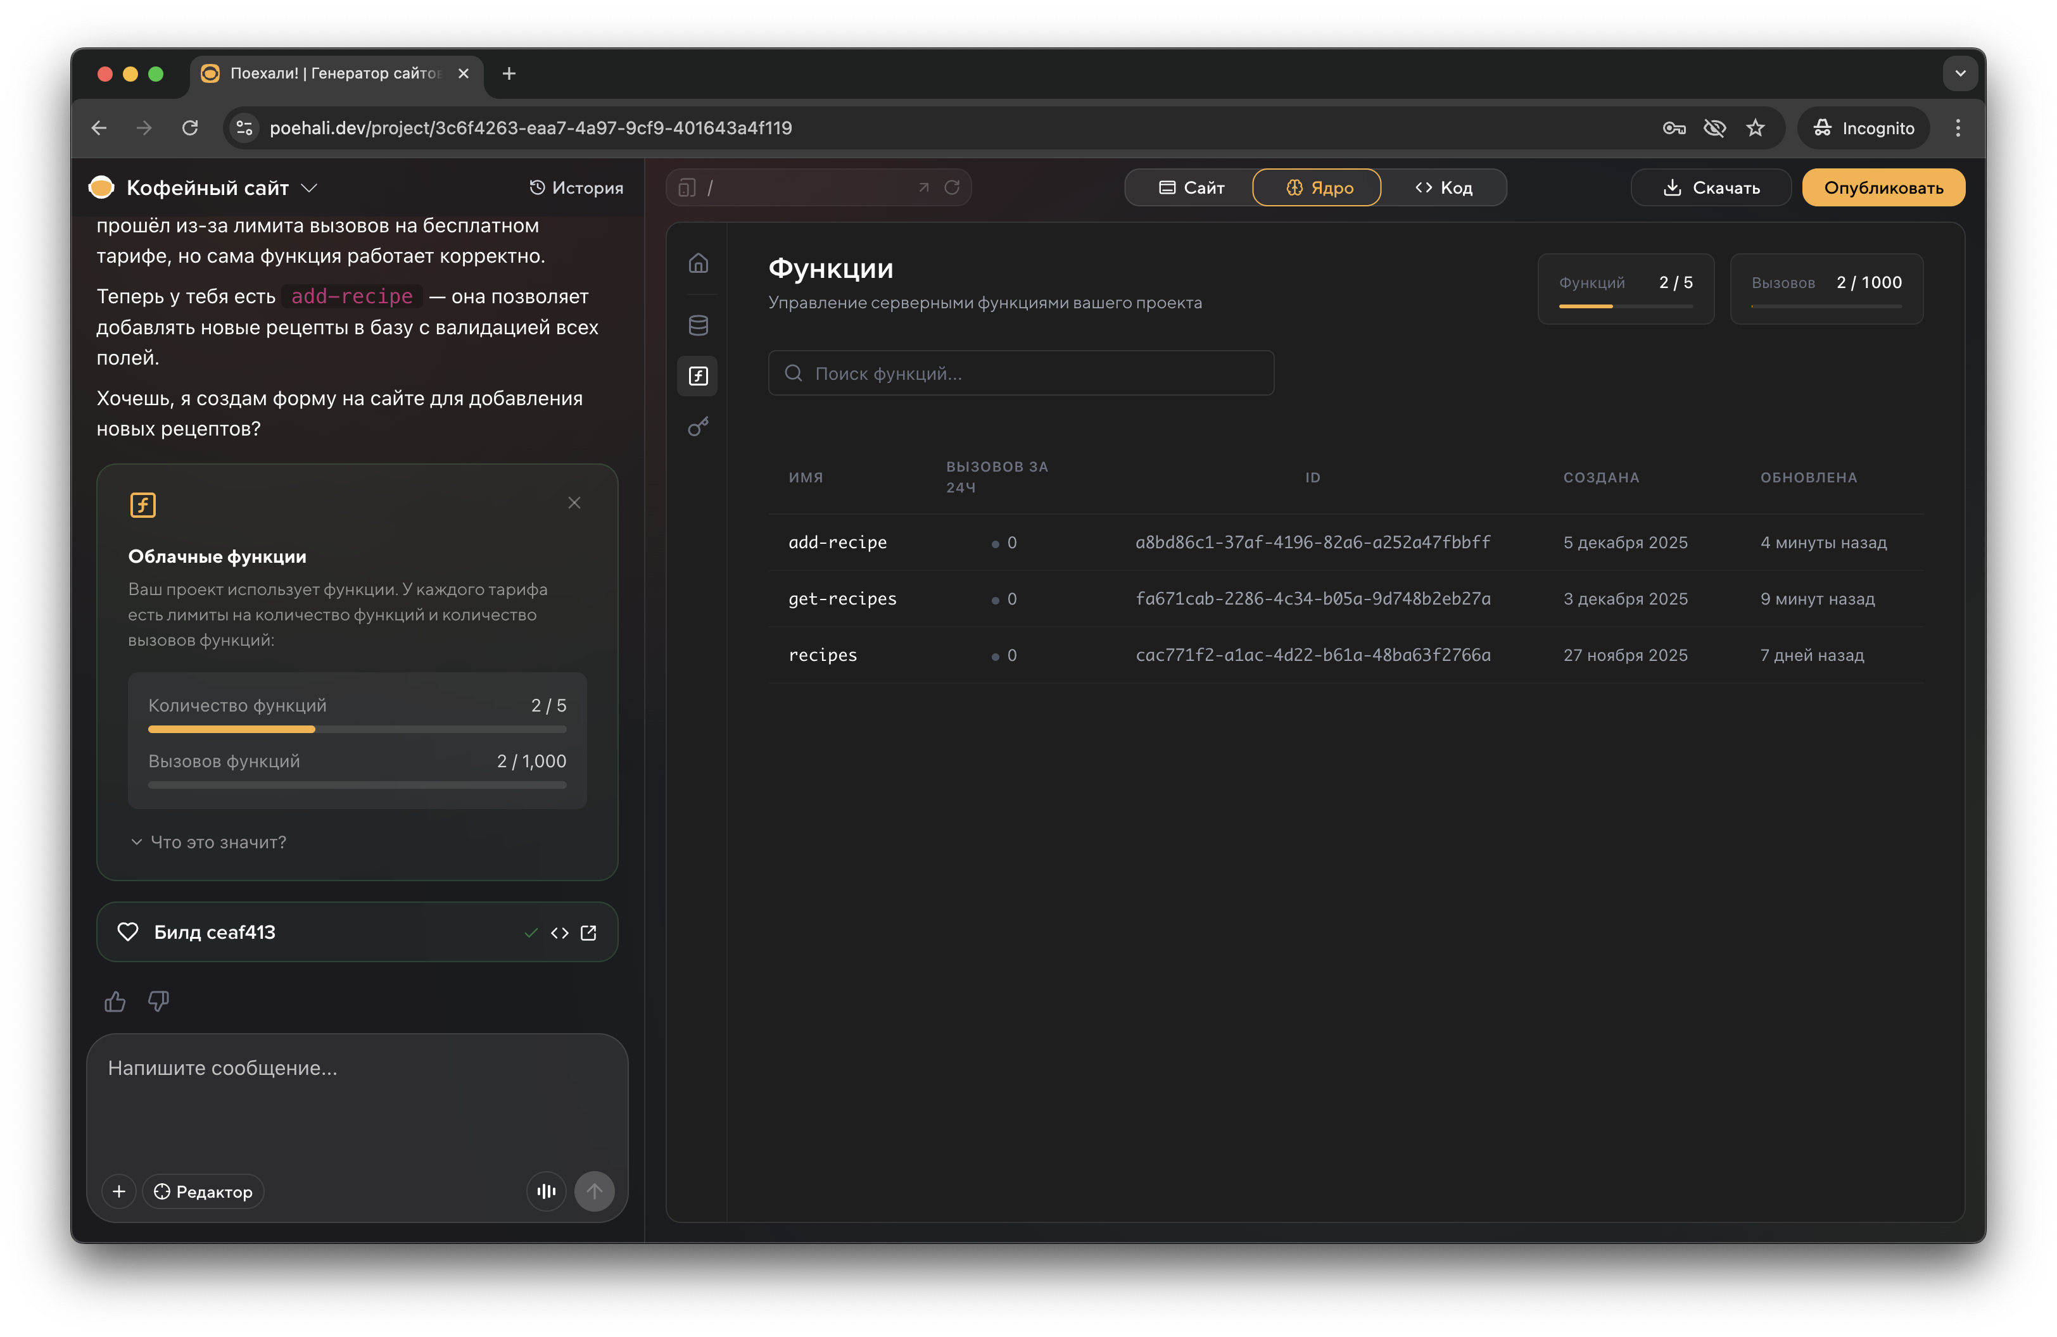The width and height of the screenshot is (2057, 1337).
Task: Expand the Кофейный сайт project dropdown
Action: pos(310,187)
